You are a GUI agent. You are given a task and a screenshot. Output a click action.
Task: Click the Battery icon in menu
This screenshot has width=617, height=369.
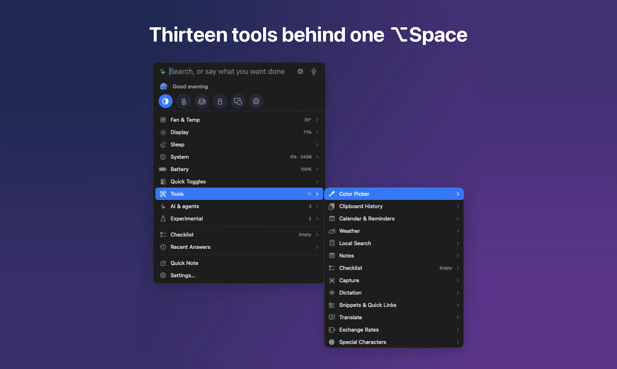[x=163, y=169]
